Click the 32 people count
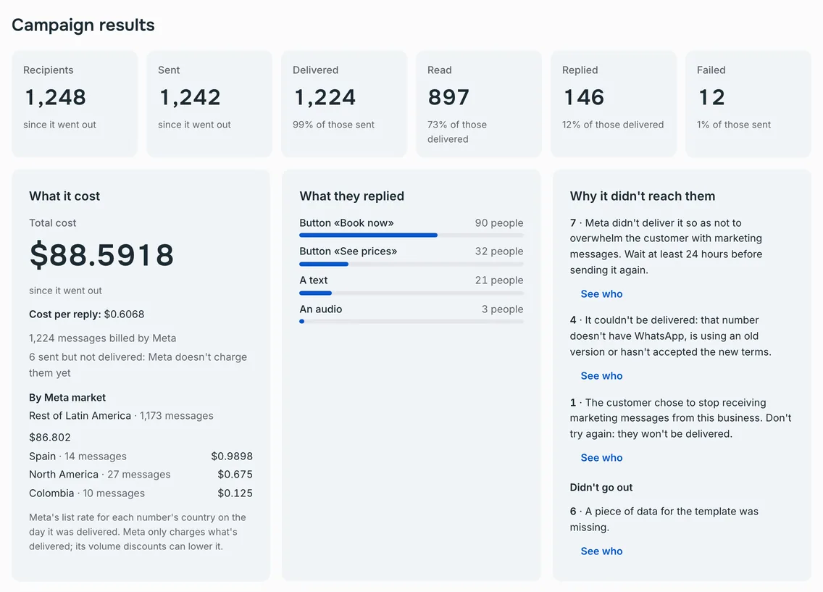The height and width of the screenshot is (592, 823). pos(499,251)
